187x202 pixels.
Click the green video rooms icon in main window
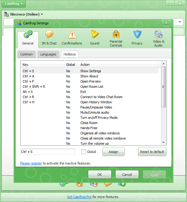click(x=64, y=184)
